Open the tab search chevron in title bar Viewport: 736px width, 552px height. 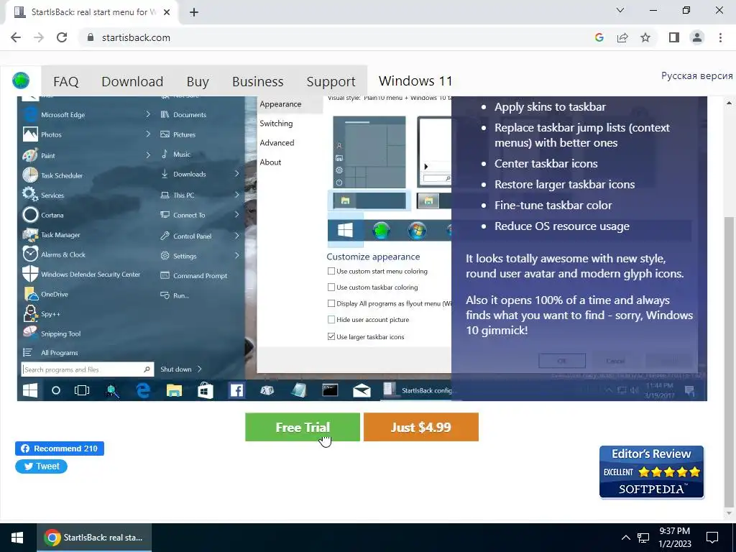tap(620, 10)
